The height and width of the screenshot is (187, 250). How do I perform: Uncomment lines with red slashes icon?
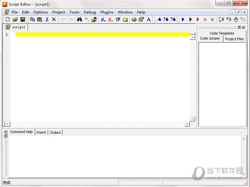(111, 20)
